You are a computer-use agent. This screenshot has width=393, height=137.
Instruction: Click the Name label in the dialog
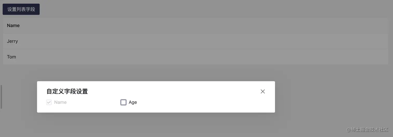tap(60, 102)
